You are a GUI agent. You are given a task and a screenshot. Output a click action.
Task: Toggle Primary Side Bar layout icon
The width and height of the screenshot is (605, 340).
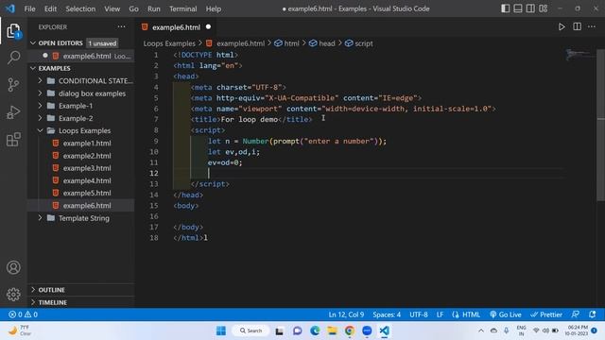(505, 8)
